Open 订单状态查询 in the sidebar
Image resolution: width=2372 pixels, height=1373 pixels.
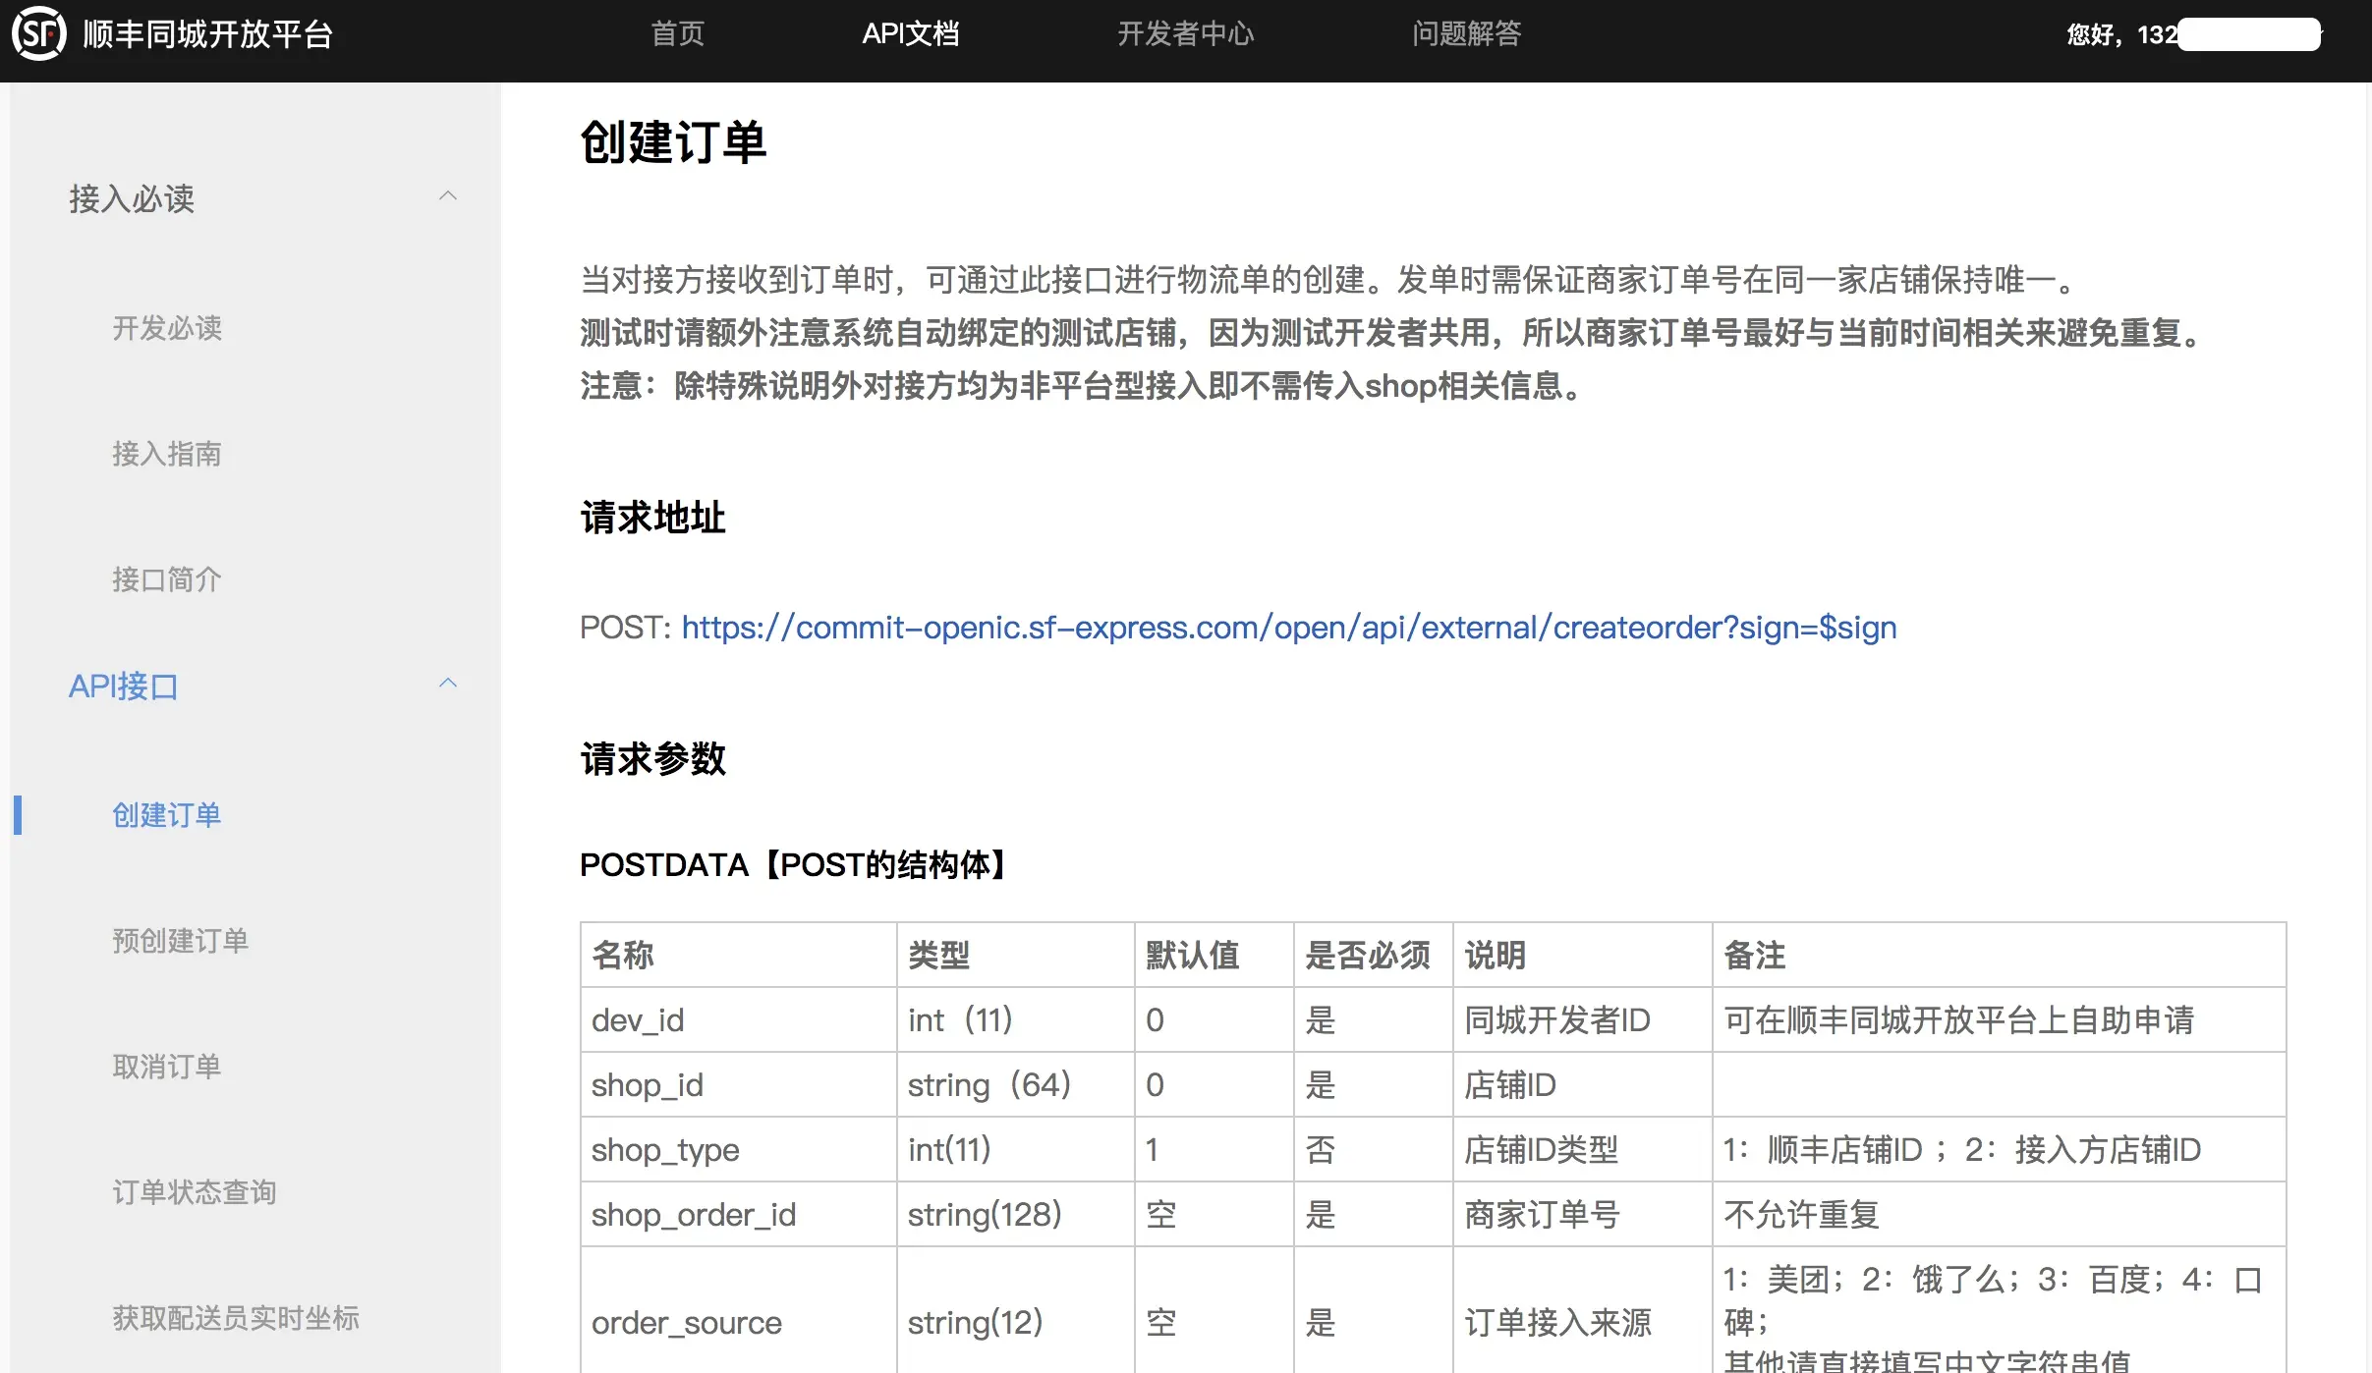tap(195, 1192)
